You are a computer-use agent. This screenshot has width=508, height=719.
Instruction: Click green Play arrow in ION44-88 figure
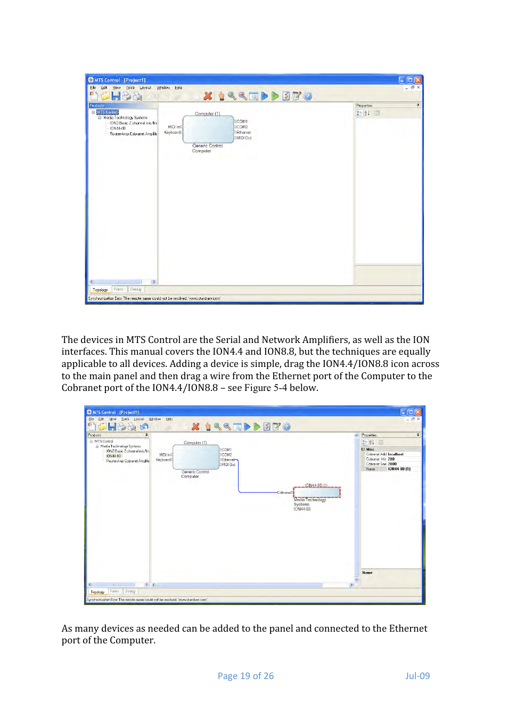click(257, 427)
